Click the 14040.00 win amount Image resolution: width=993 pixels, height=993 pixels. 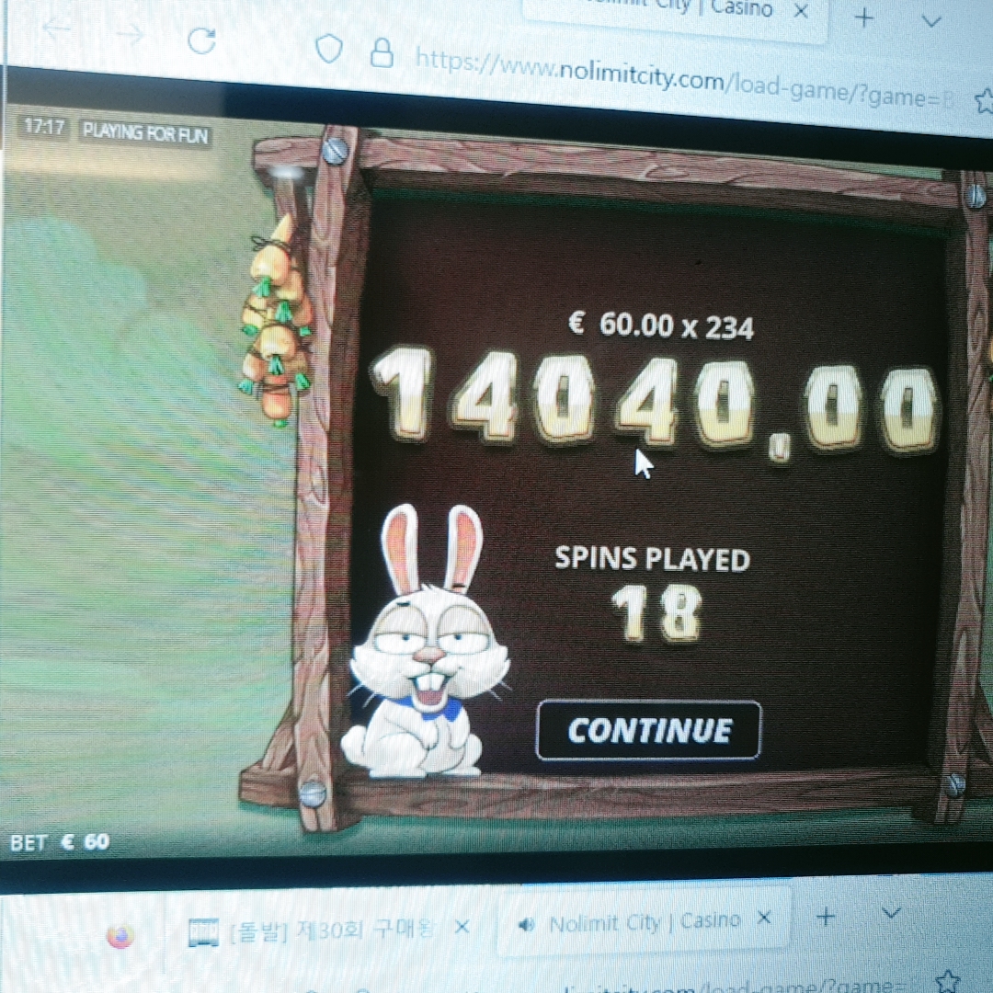click(x=655, y=404)
